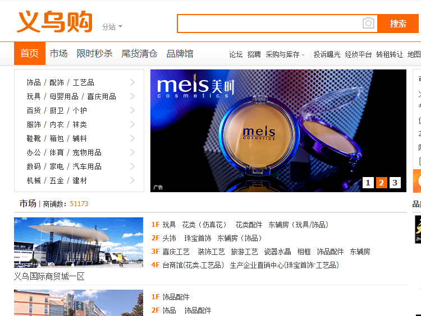Expand the 采购与库存 dropdown
421x316 pixels.
[285, 54]
